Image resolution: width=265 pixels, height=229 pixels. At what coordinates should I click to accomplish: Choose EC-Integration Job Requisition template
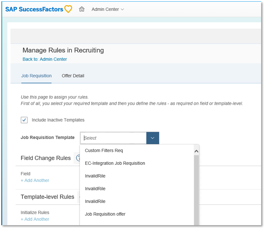115,163
